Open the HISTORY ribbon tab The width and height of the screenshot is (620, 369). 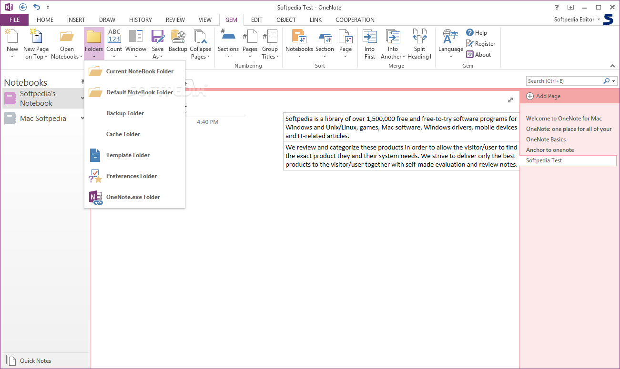pos(141,20)
